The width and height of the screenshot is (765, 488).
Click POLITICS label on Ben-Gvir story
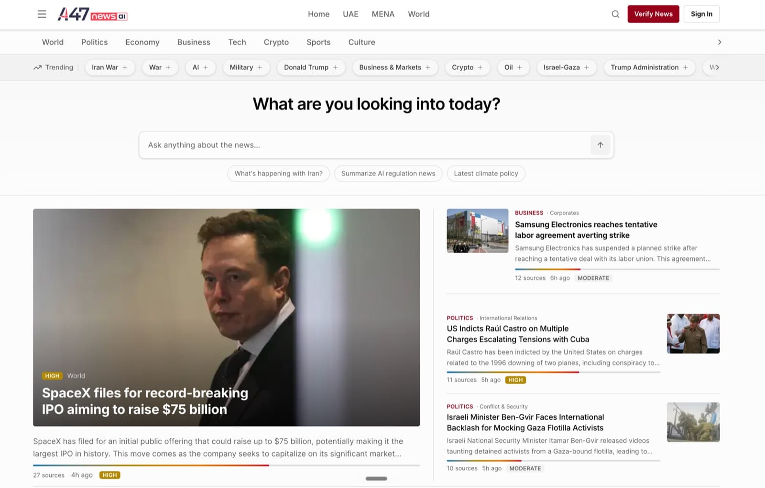(x=459, y=407)
